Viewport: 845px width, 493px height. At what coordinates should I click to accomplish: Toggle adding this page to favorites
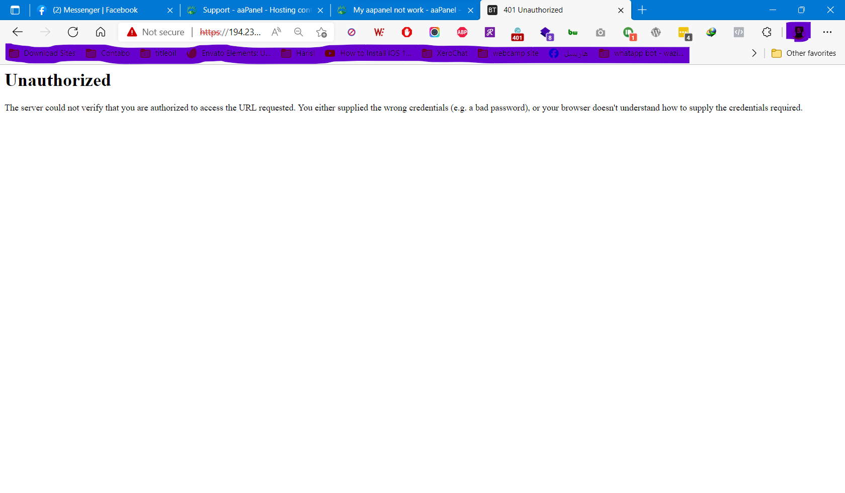point(321,32)
